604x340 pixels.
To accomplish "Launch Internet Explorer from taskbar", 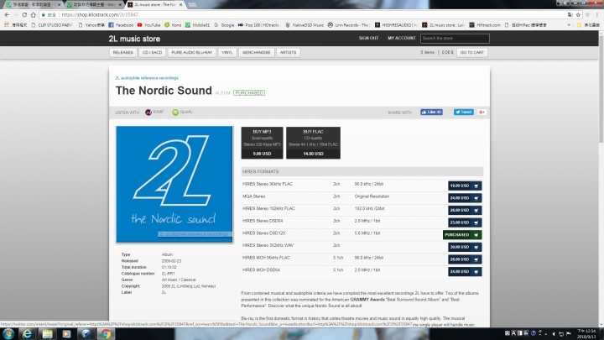I will click(x=27, y=334).
